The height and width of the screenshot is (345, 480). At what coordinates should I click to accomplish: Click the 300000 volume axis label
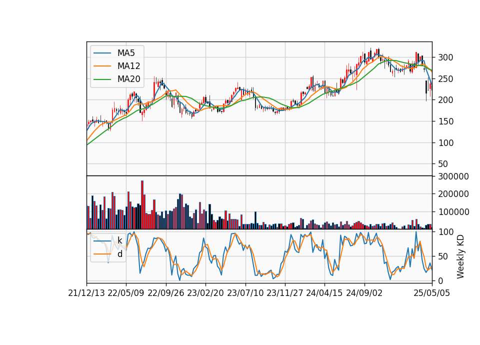(x=453, y=176)
